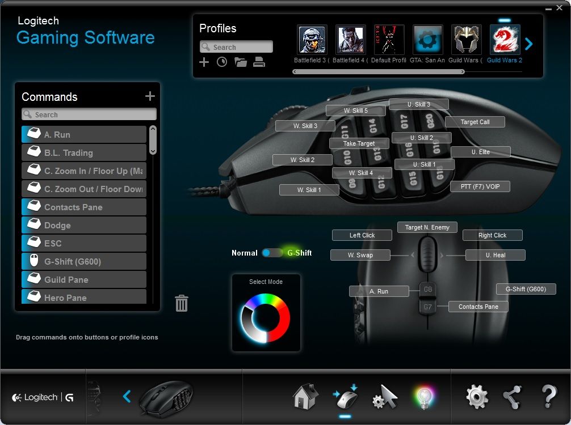The height and width of the screenshot is (425, 571).
Task: Open the import/export profile folder icon
Action: tap(240, 62)
